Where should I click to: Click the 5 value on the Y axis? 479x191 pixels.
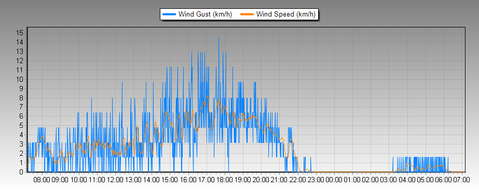pos(21,125)
